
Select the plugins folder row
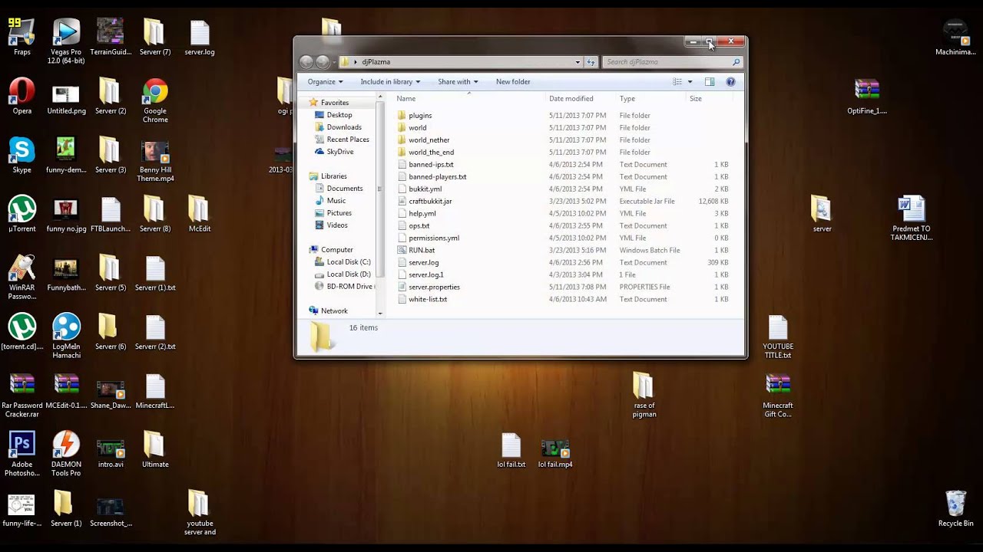[x=563, y=115]
